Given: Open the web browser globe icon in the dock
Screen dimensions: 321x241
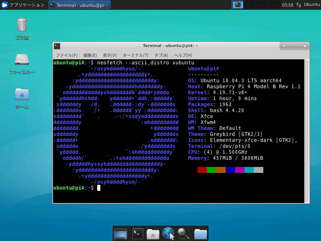Looking at the screenshot, I should point(168,233).
